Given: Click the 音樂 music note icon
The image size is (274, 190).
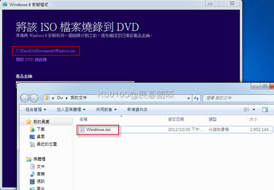Looking at the screenshot, I should (x=32, y=174).
